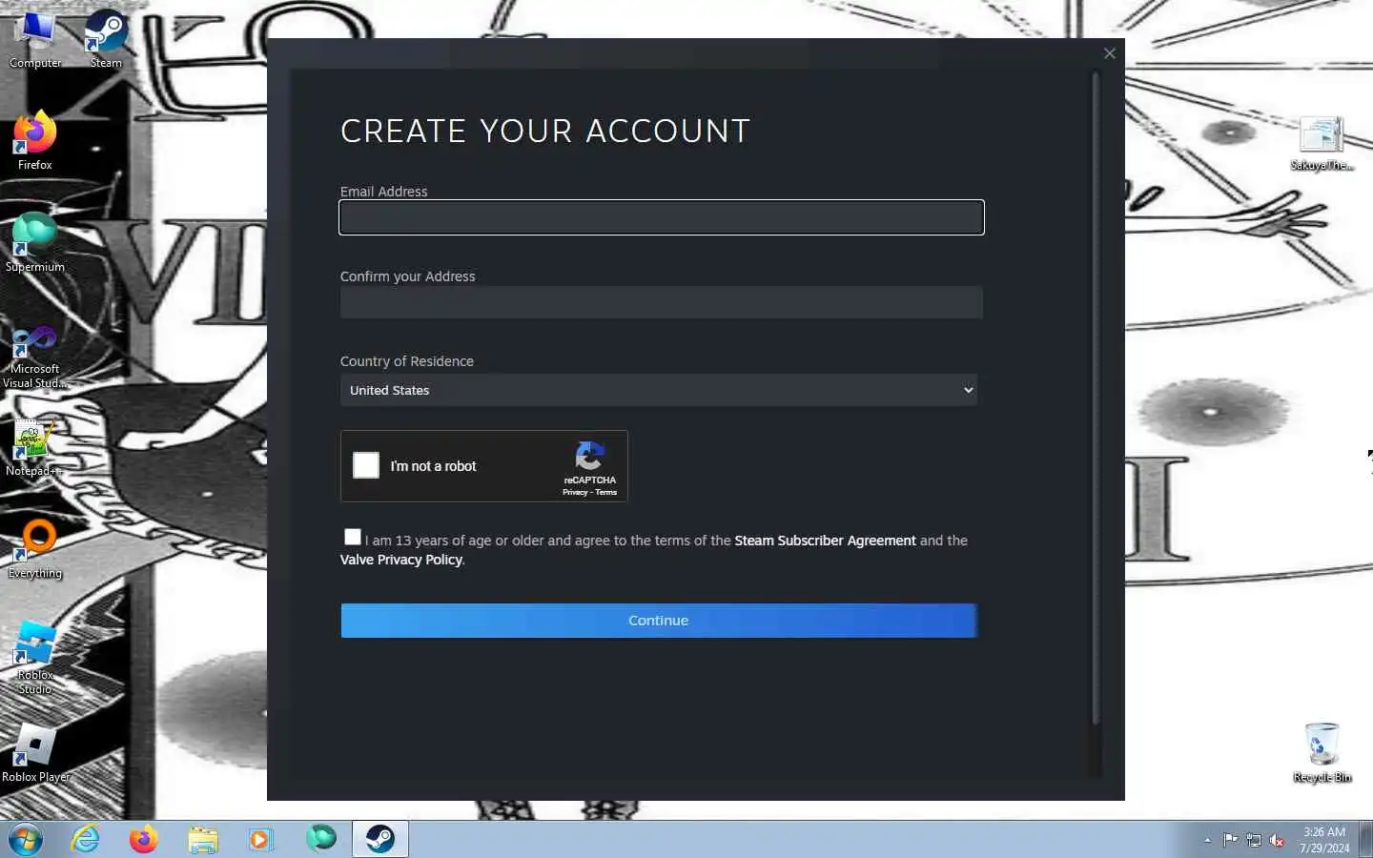Open the Everything search desktop shortcut
Image resolution: width=1373 pixels, height=858 pixels.
(x=35, y=548)
